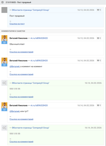Open CompanyX Group link in last '111 1 11 11' reply
The width and height of the screenshot is (106, 146).
(x=30, y=128)
